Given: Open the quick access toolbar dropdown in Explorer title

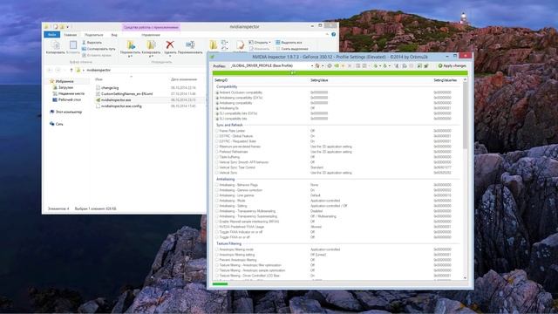Looking at the screenshot, I should [x=68, y=27].
